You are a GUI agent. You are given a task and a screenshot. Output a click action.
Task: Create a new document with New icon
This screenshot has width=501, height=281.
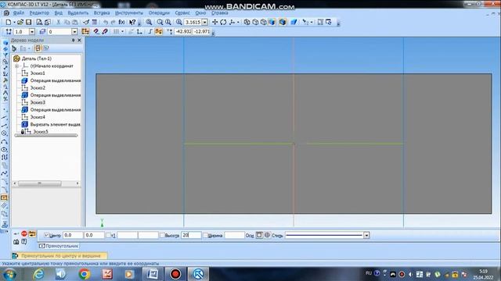(9, 22)
